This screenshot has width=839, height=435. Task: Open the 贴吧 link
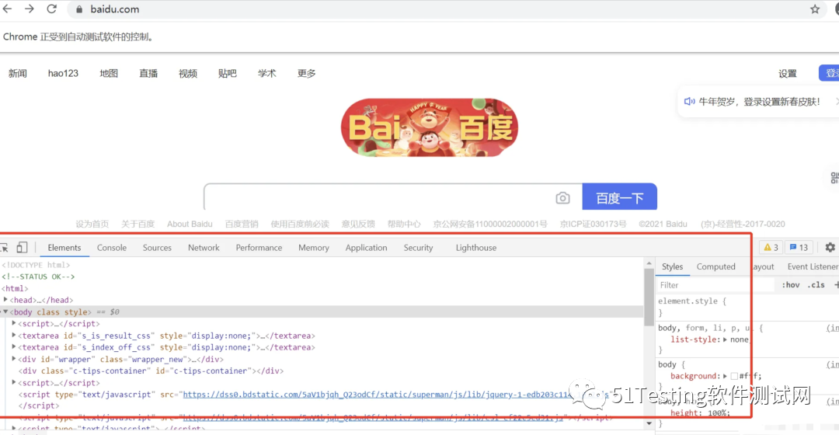click(x=228, y=73)
